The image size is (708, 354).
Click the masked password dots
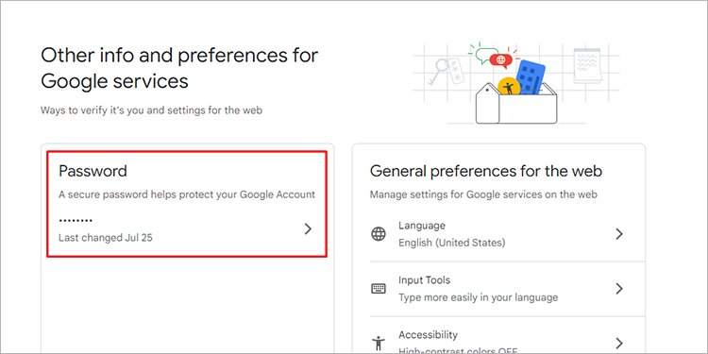[76, 221]
